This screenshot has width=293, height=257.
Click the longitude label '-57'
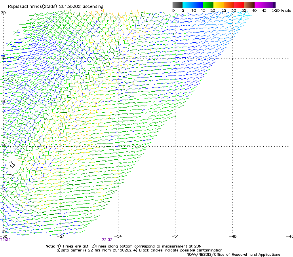(x=61, y=236)
